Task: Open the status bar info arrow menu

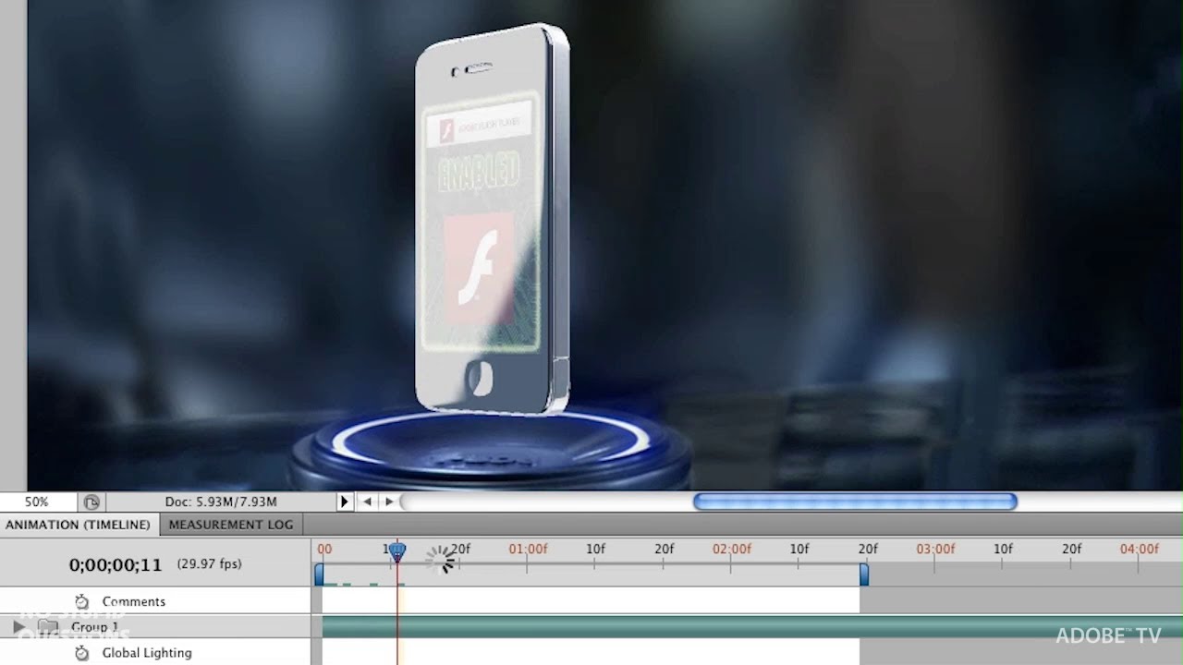Action: click(x=344, y=502)
